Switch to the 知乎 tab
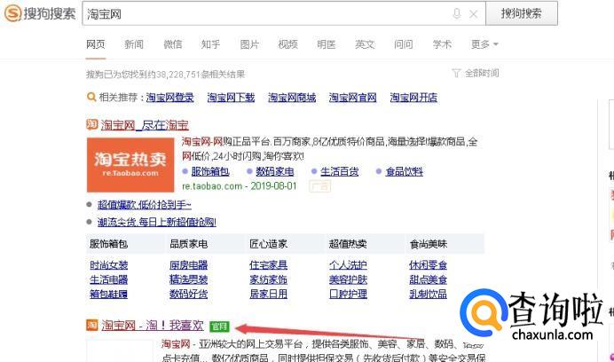 click(210, 44)
